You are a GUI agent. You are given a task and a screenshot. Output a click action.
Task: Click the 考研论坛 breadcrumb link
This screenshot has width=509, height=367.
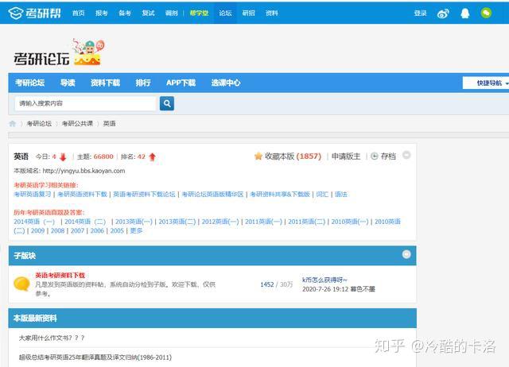click(x=39, y=123)
